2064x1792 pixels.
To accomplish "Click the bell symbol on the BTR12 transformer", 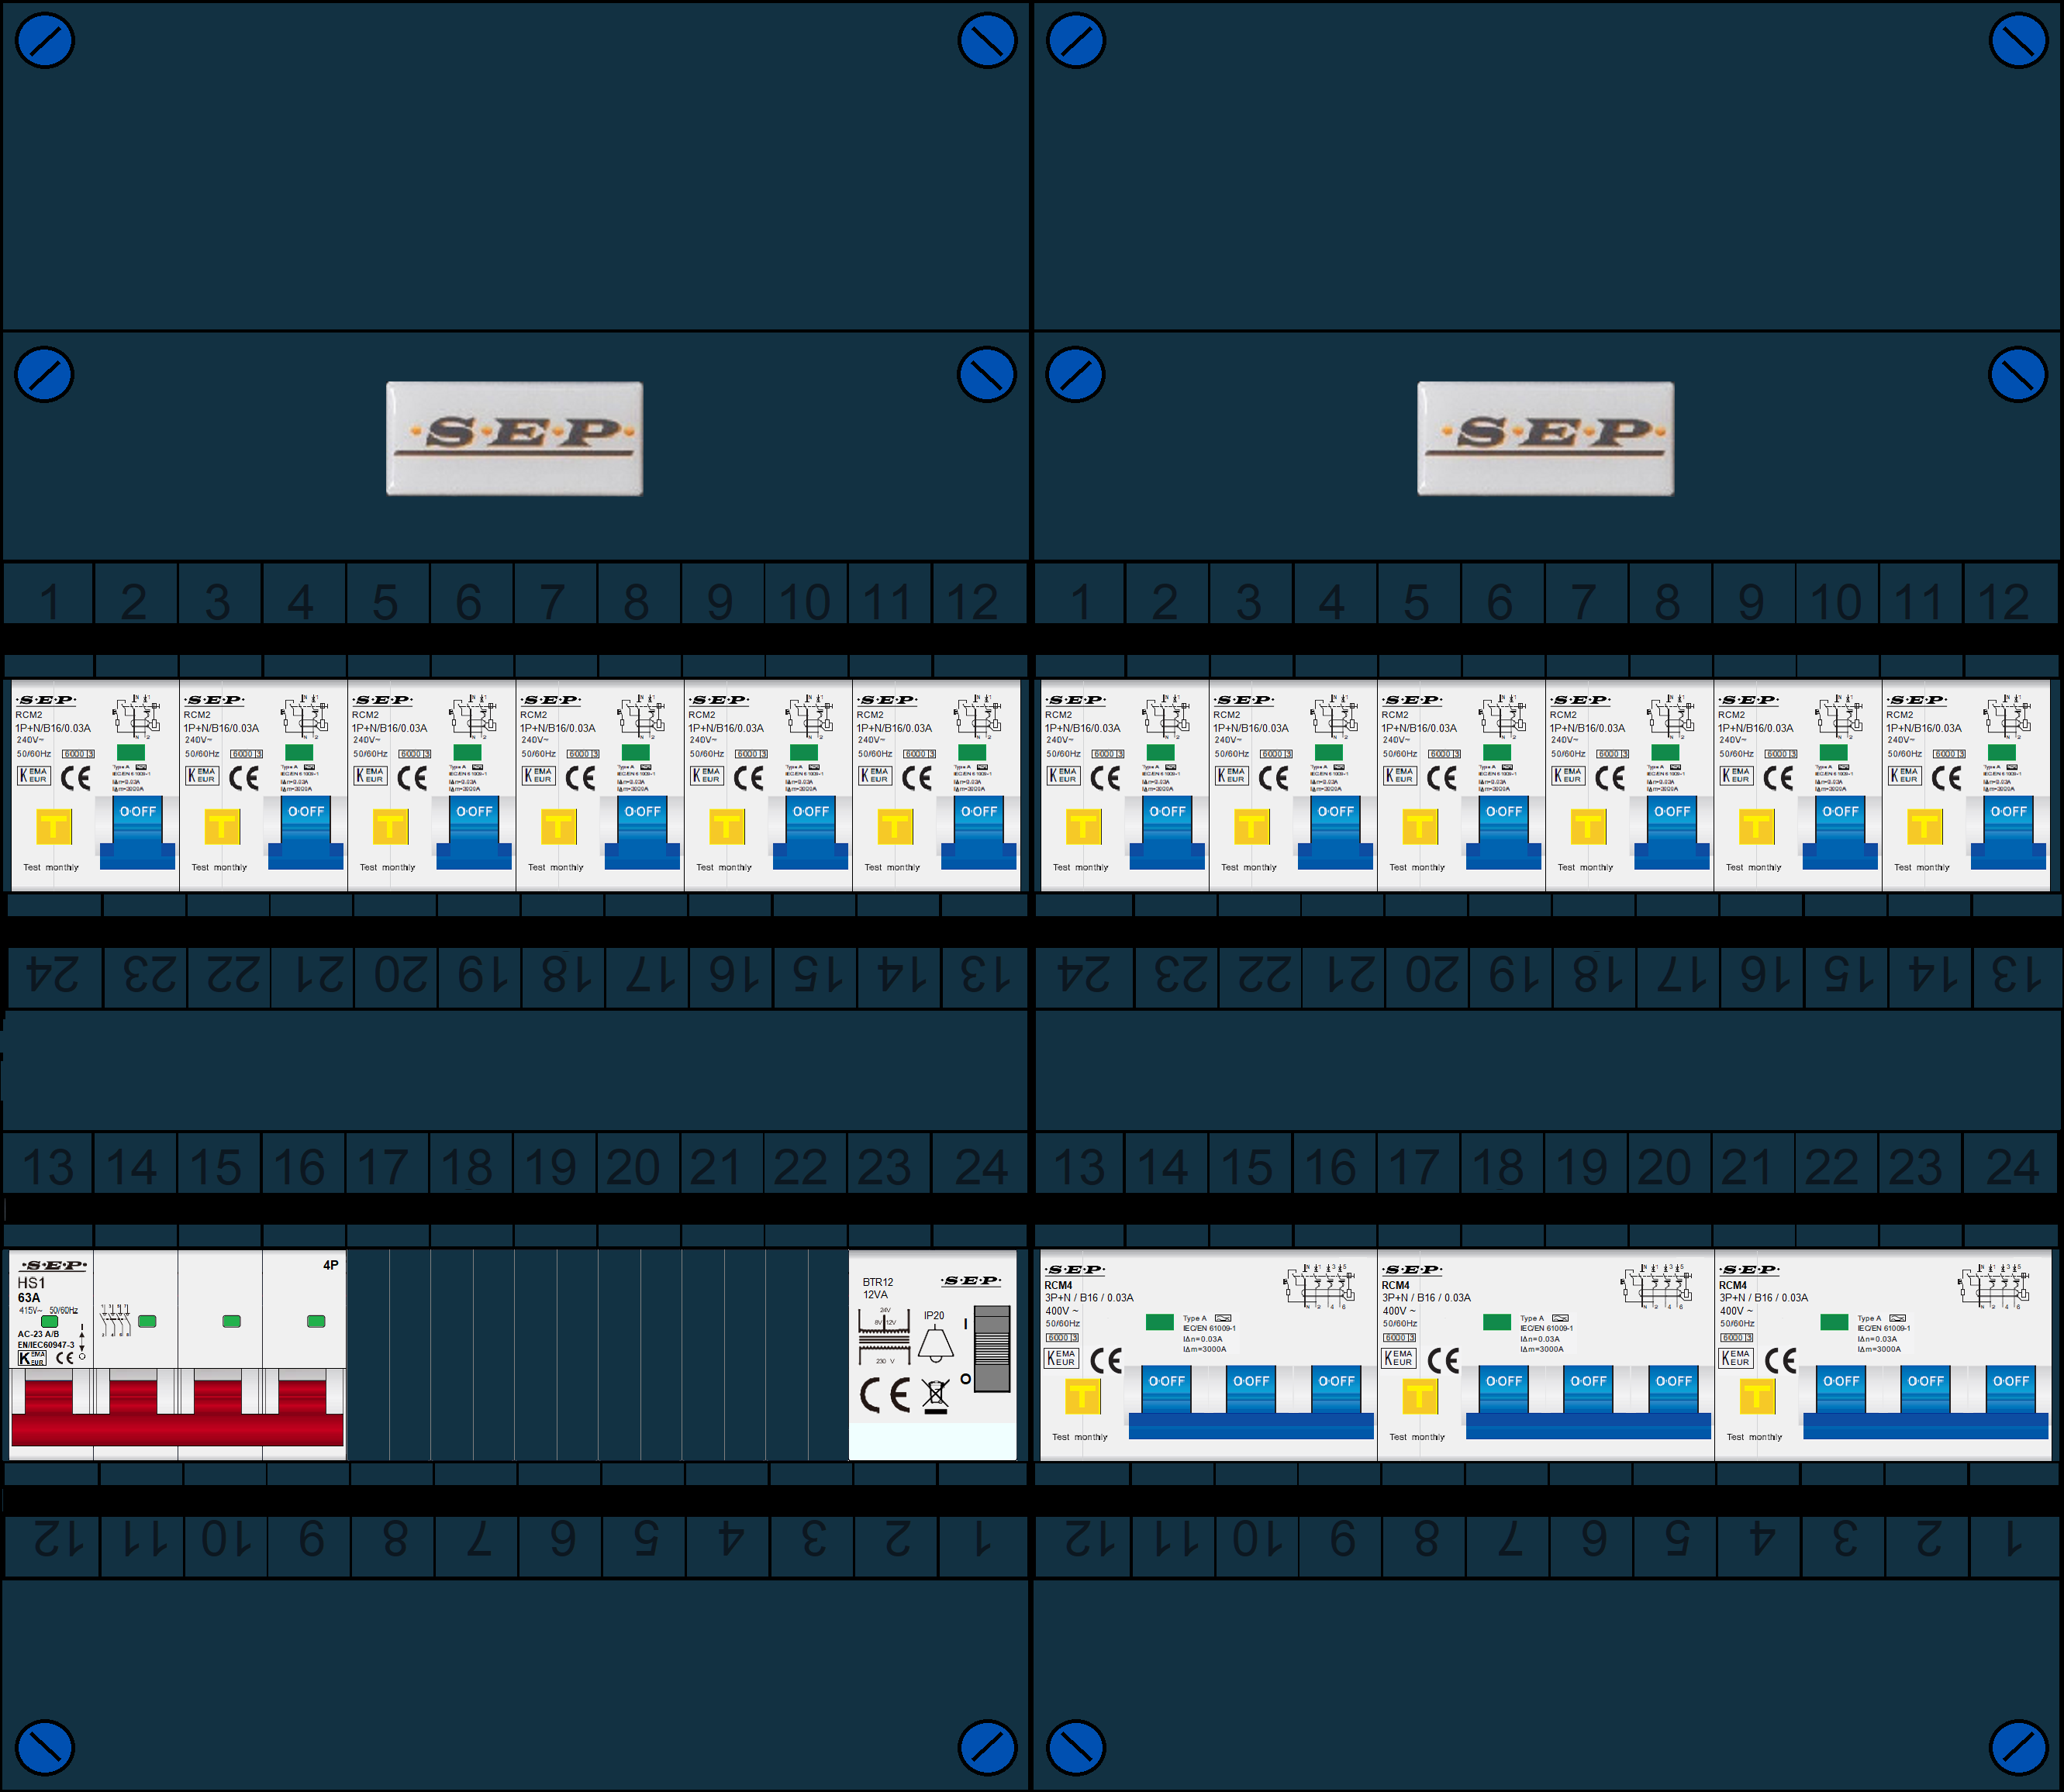I will [x=935, y=1343].
